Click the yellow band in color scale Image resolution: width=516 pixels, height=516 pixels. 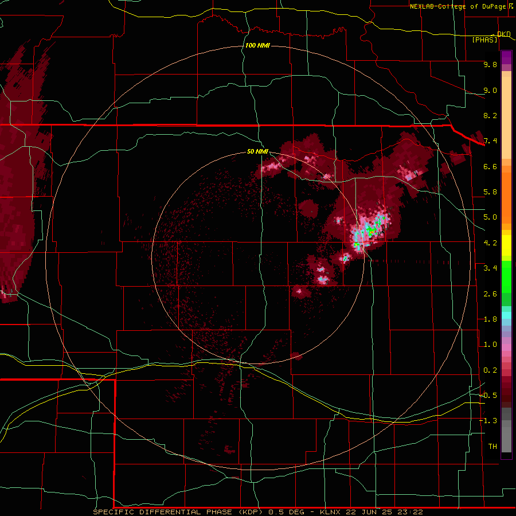(x=506, y=245)
